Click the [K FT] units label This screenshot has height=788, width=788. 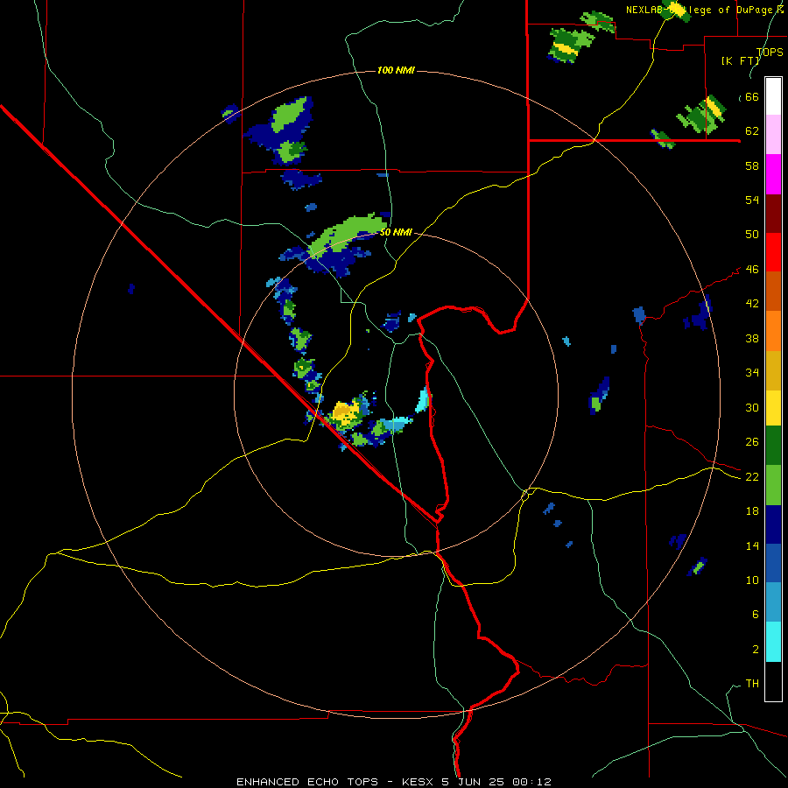click(740, 60)
